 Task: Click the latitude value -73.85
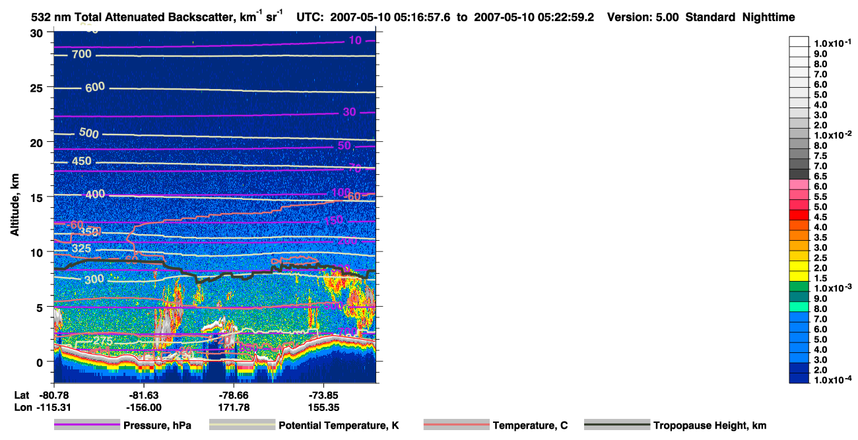pyautogui.click(x=323, y=395)
